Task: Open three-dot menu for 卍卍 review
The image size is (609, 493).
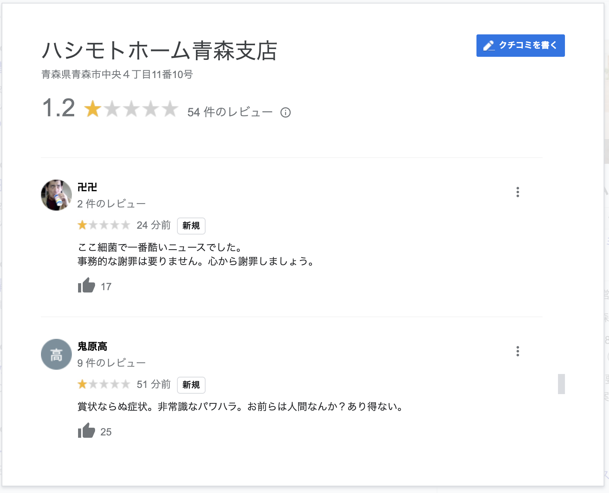Action: click(x=517, y=192)
